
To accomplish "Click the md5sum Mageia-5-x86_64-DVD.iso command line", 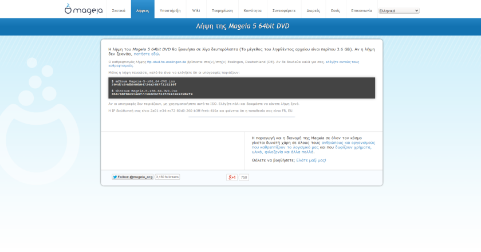I will click(143, 81).
